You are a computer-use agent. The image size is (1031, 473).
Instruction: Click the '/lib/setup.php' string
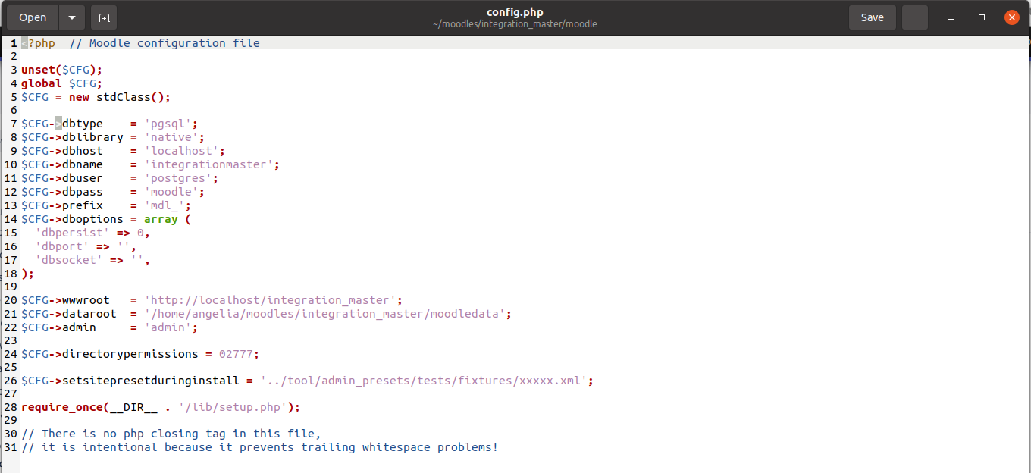tap(233, 407)
